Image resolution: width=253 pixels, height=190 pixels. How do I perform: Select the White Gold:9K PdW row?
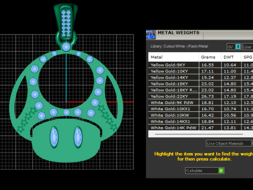(x=201, y=102)
